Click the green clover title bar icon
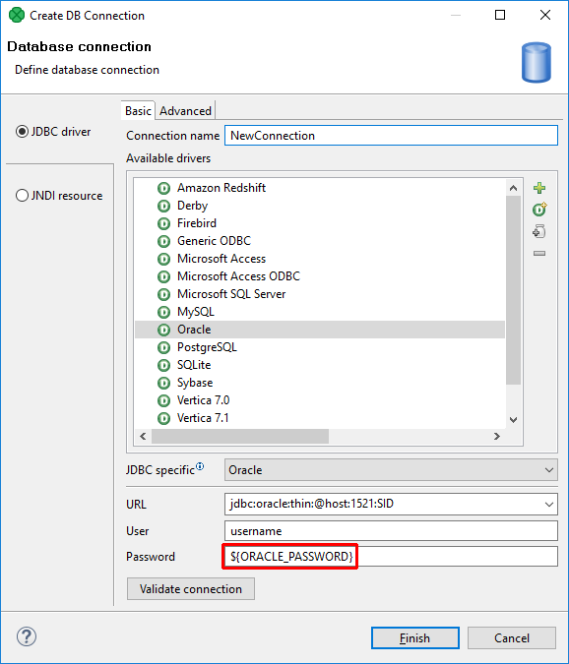569x664 pixels. tap(17, 15)
